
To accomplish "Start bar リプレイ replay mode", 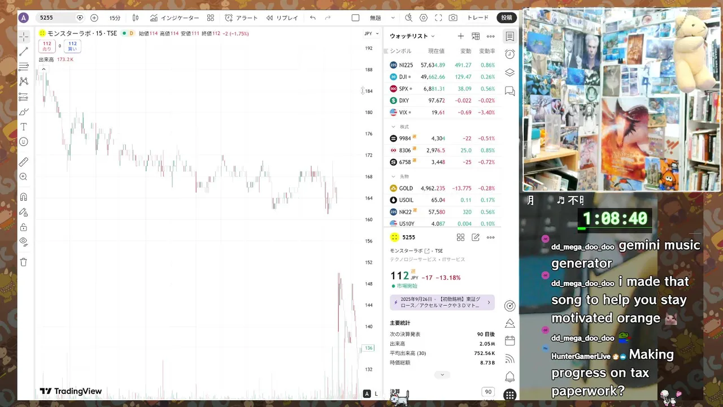I will coord(282,18).
